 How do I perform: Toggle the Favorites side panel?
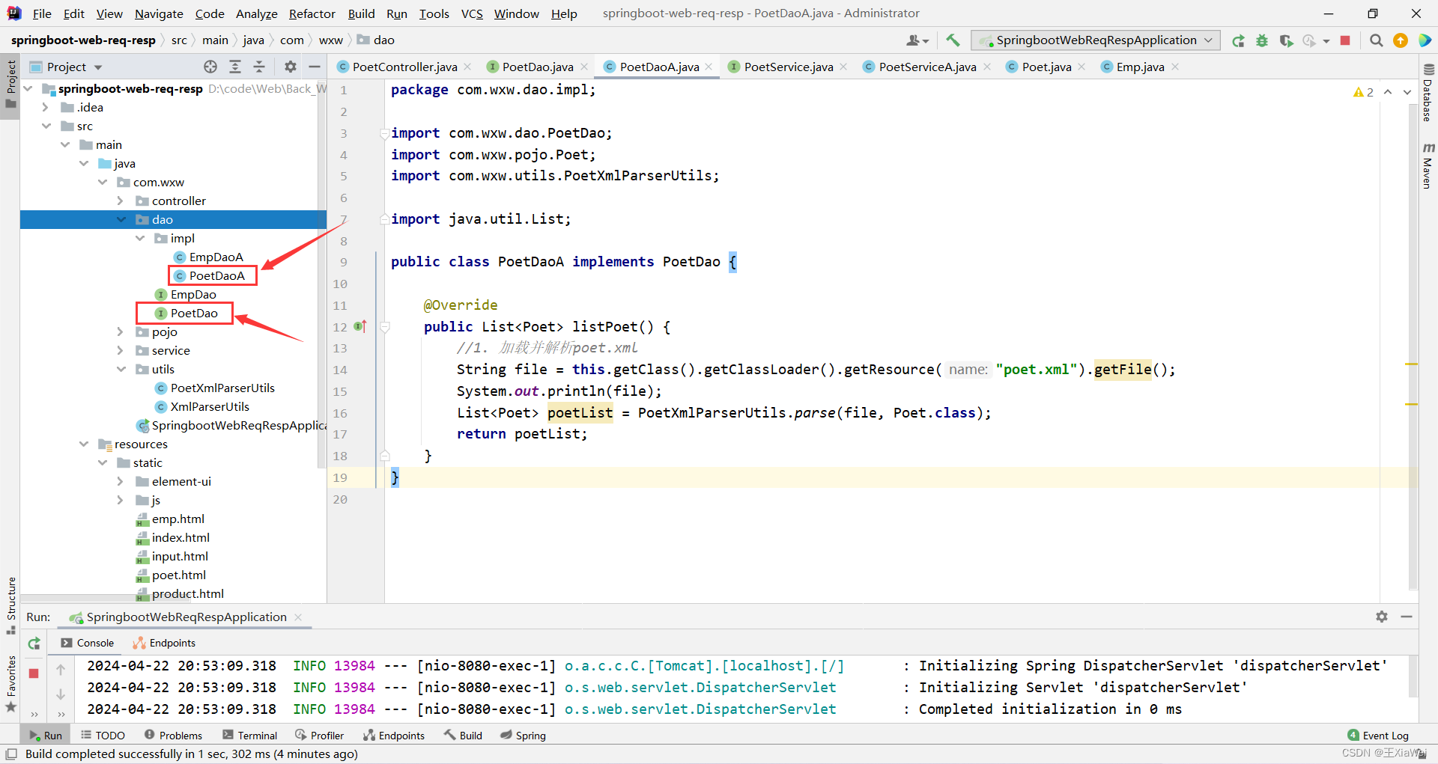[x=10, y=683]
